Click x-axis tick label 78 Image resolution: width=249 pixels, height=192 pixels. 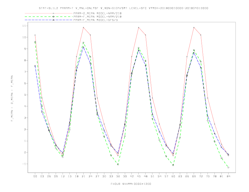point(214,176)
